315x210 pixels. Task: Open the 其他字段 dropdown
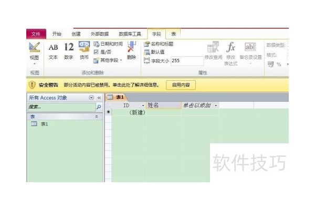click(x=108, y=60)
